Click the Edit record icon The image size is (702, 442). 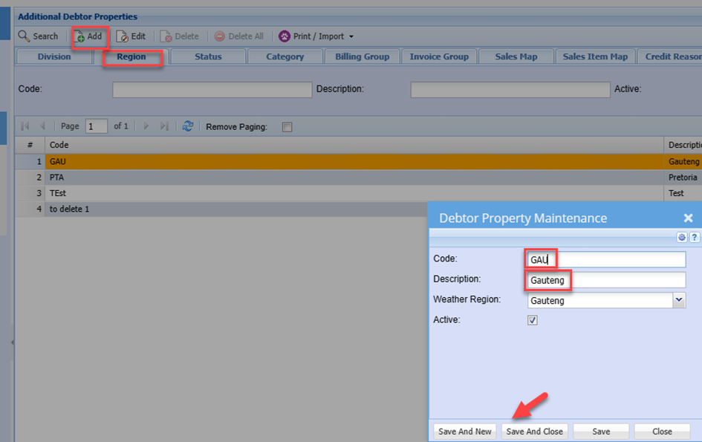123,36
